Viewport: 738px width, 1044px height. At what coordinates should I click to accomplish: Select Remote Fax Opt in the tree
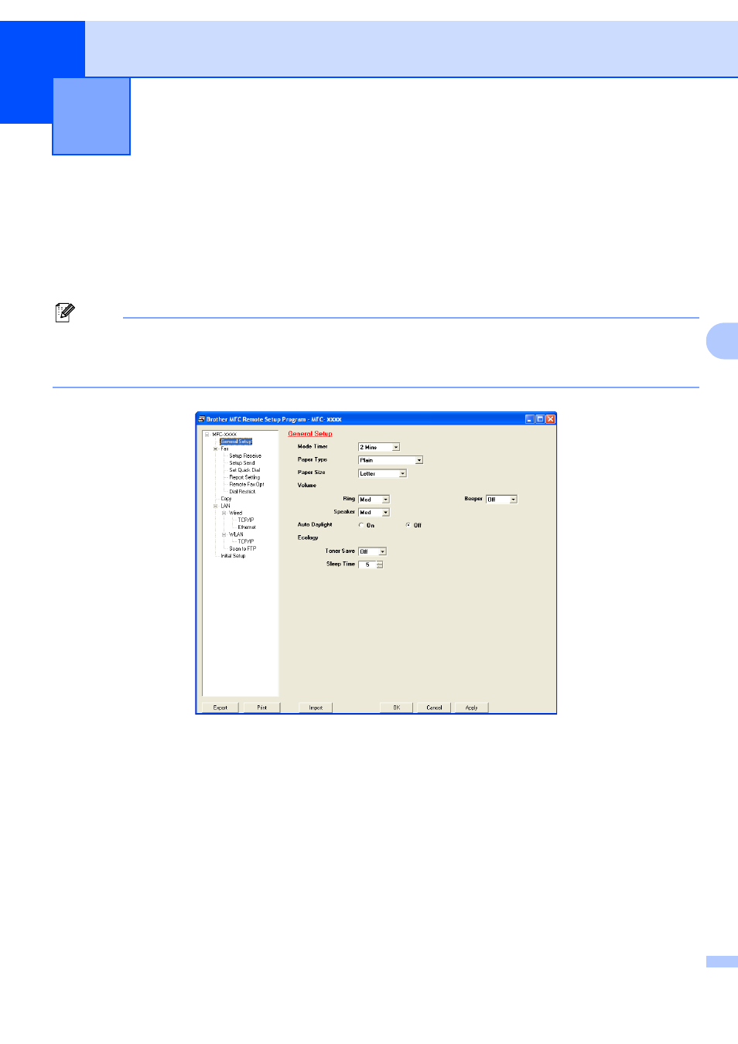(247, 485)
